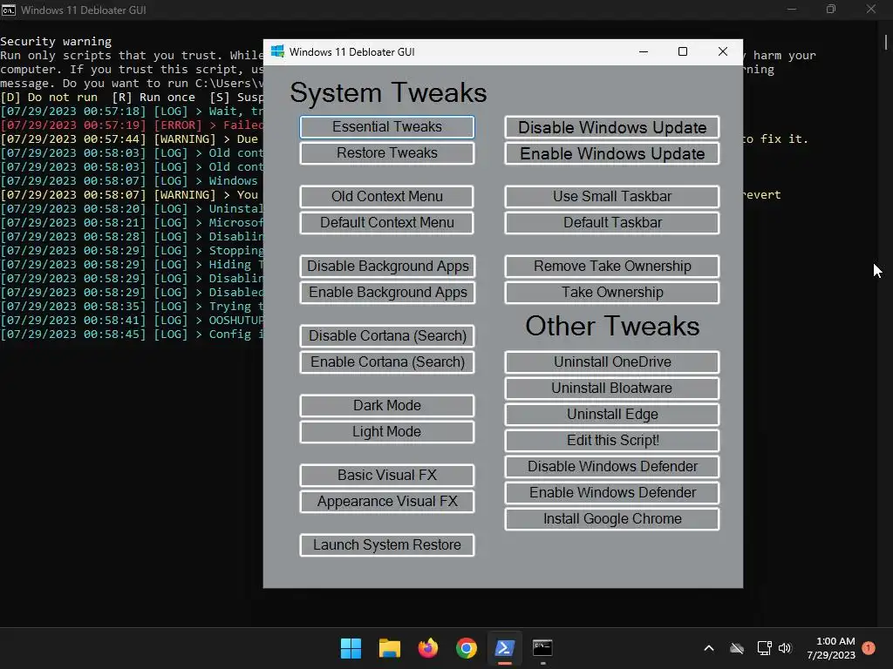
Task: Apply the Old Context Menu tweak
Action: coord(387,196)
